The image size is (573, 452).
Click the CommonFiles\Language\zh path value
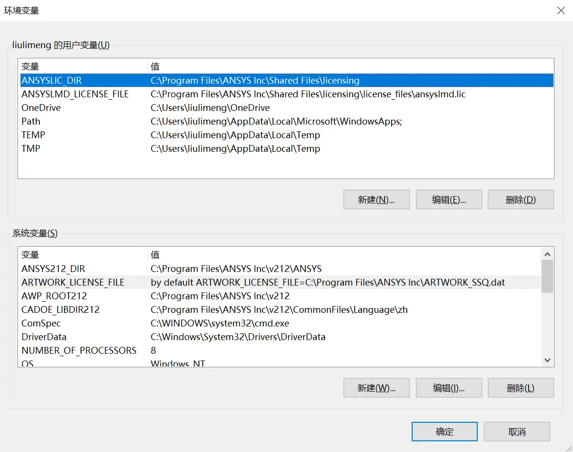279,309
